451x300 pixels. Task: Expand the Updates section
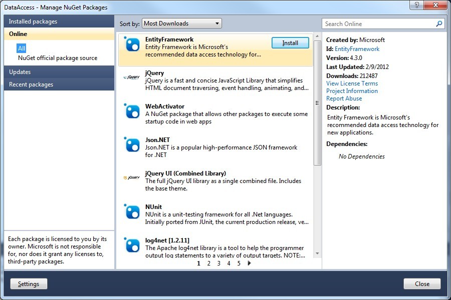pos(59,72)
